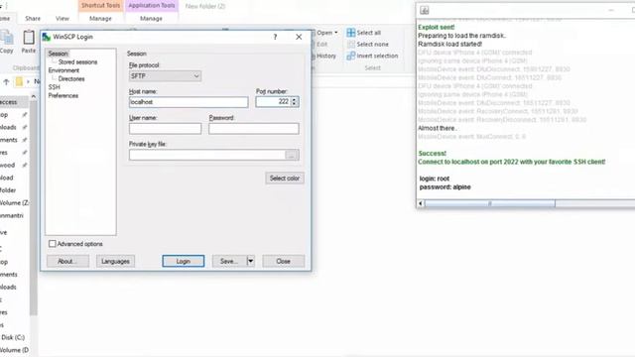This screenshot has height=357, width=635.
Task: Click the Languages button
Action: [x=115, y=261]
